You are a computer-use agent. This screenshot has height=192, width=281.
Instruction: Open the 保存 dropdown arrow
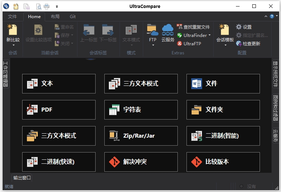pos(72,35)
